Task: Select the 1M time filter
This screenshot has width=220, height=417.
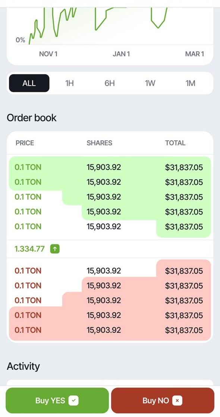Action: [190, 83]
